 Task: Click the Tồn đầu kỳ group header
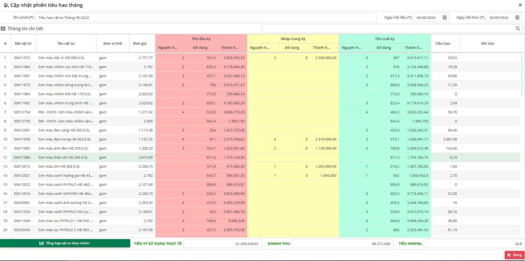click(201, 39)
